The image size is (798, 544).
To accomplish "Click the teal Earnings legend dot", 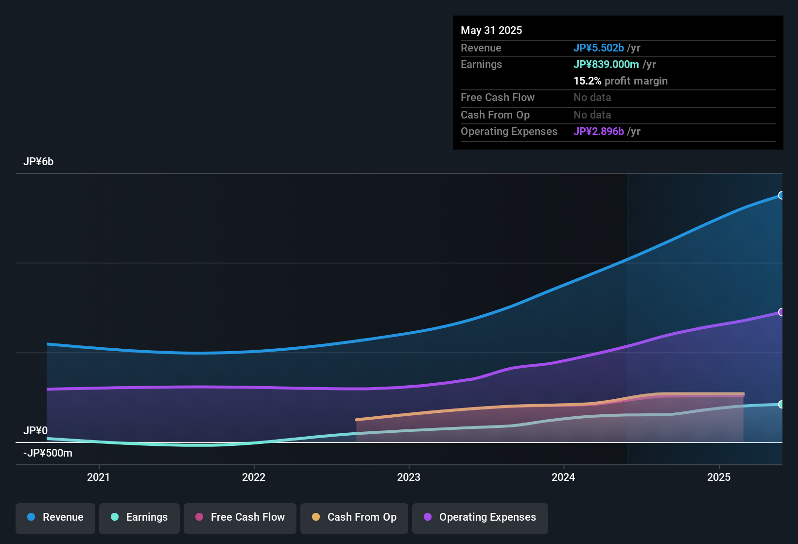I will [115, 517].
